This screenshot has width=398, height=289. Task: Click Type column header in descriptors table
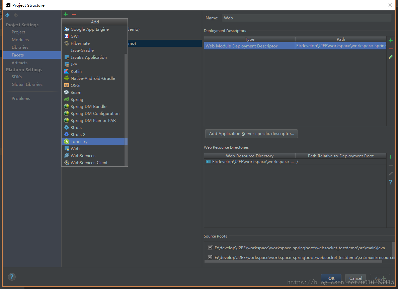click(x=249, y=39)
